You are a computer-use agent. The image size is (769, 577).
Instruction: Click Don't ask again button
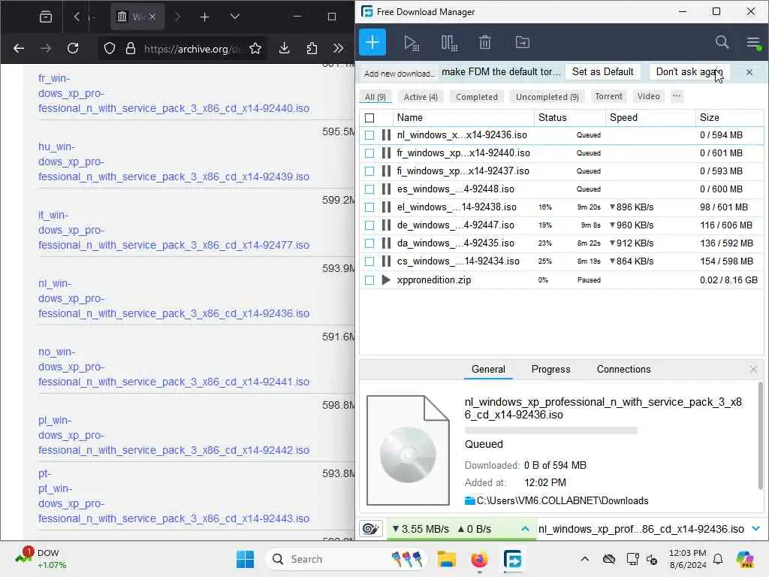[x=689, y=71]
